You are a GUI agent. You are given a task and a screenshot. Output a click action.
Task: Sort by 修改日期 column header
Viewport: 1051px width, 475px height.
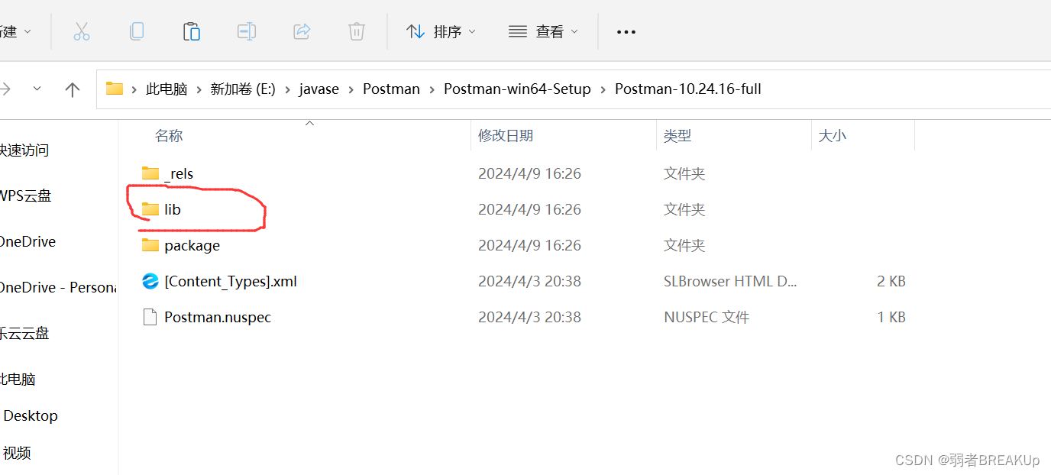tap(506, 136)
